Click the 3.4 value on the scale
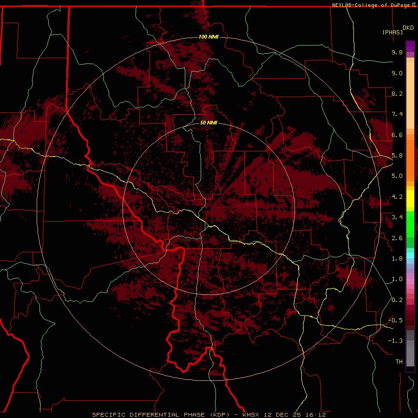Image resolution: width=418 pixels, height=418 pixels. (x=397, y=217)
